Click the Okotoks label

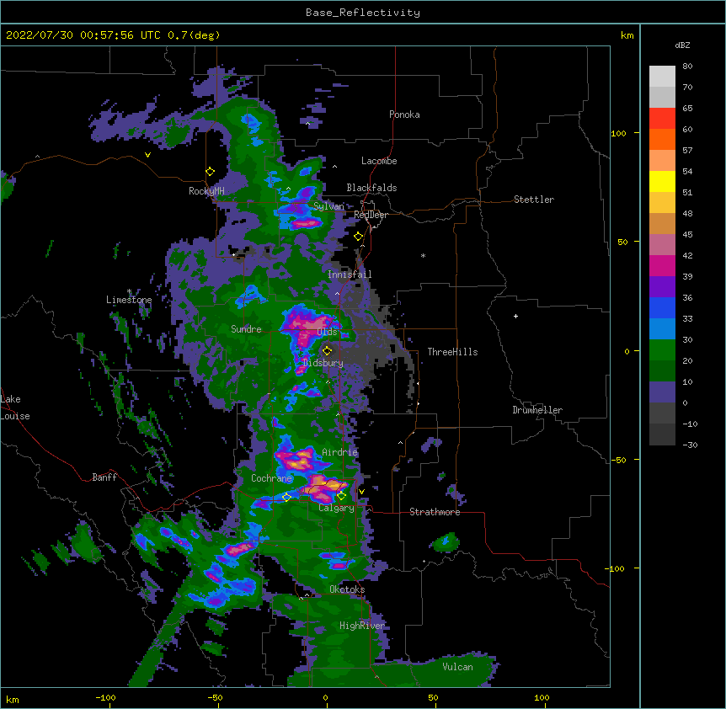coord(347,589)
